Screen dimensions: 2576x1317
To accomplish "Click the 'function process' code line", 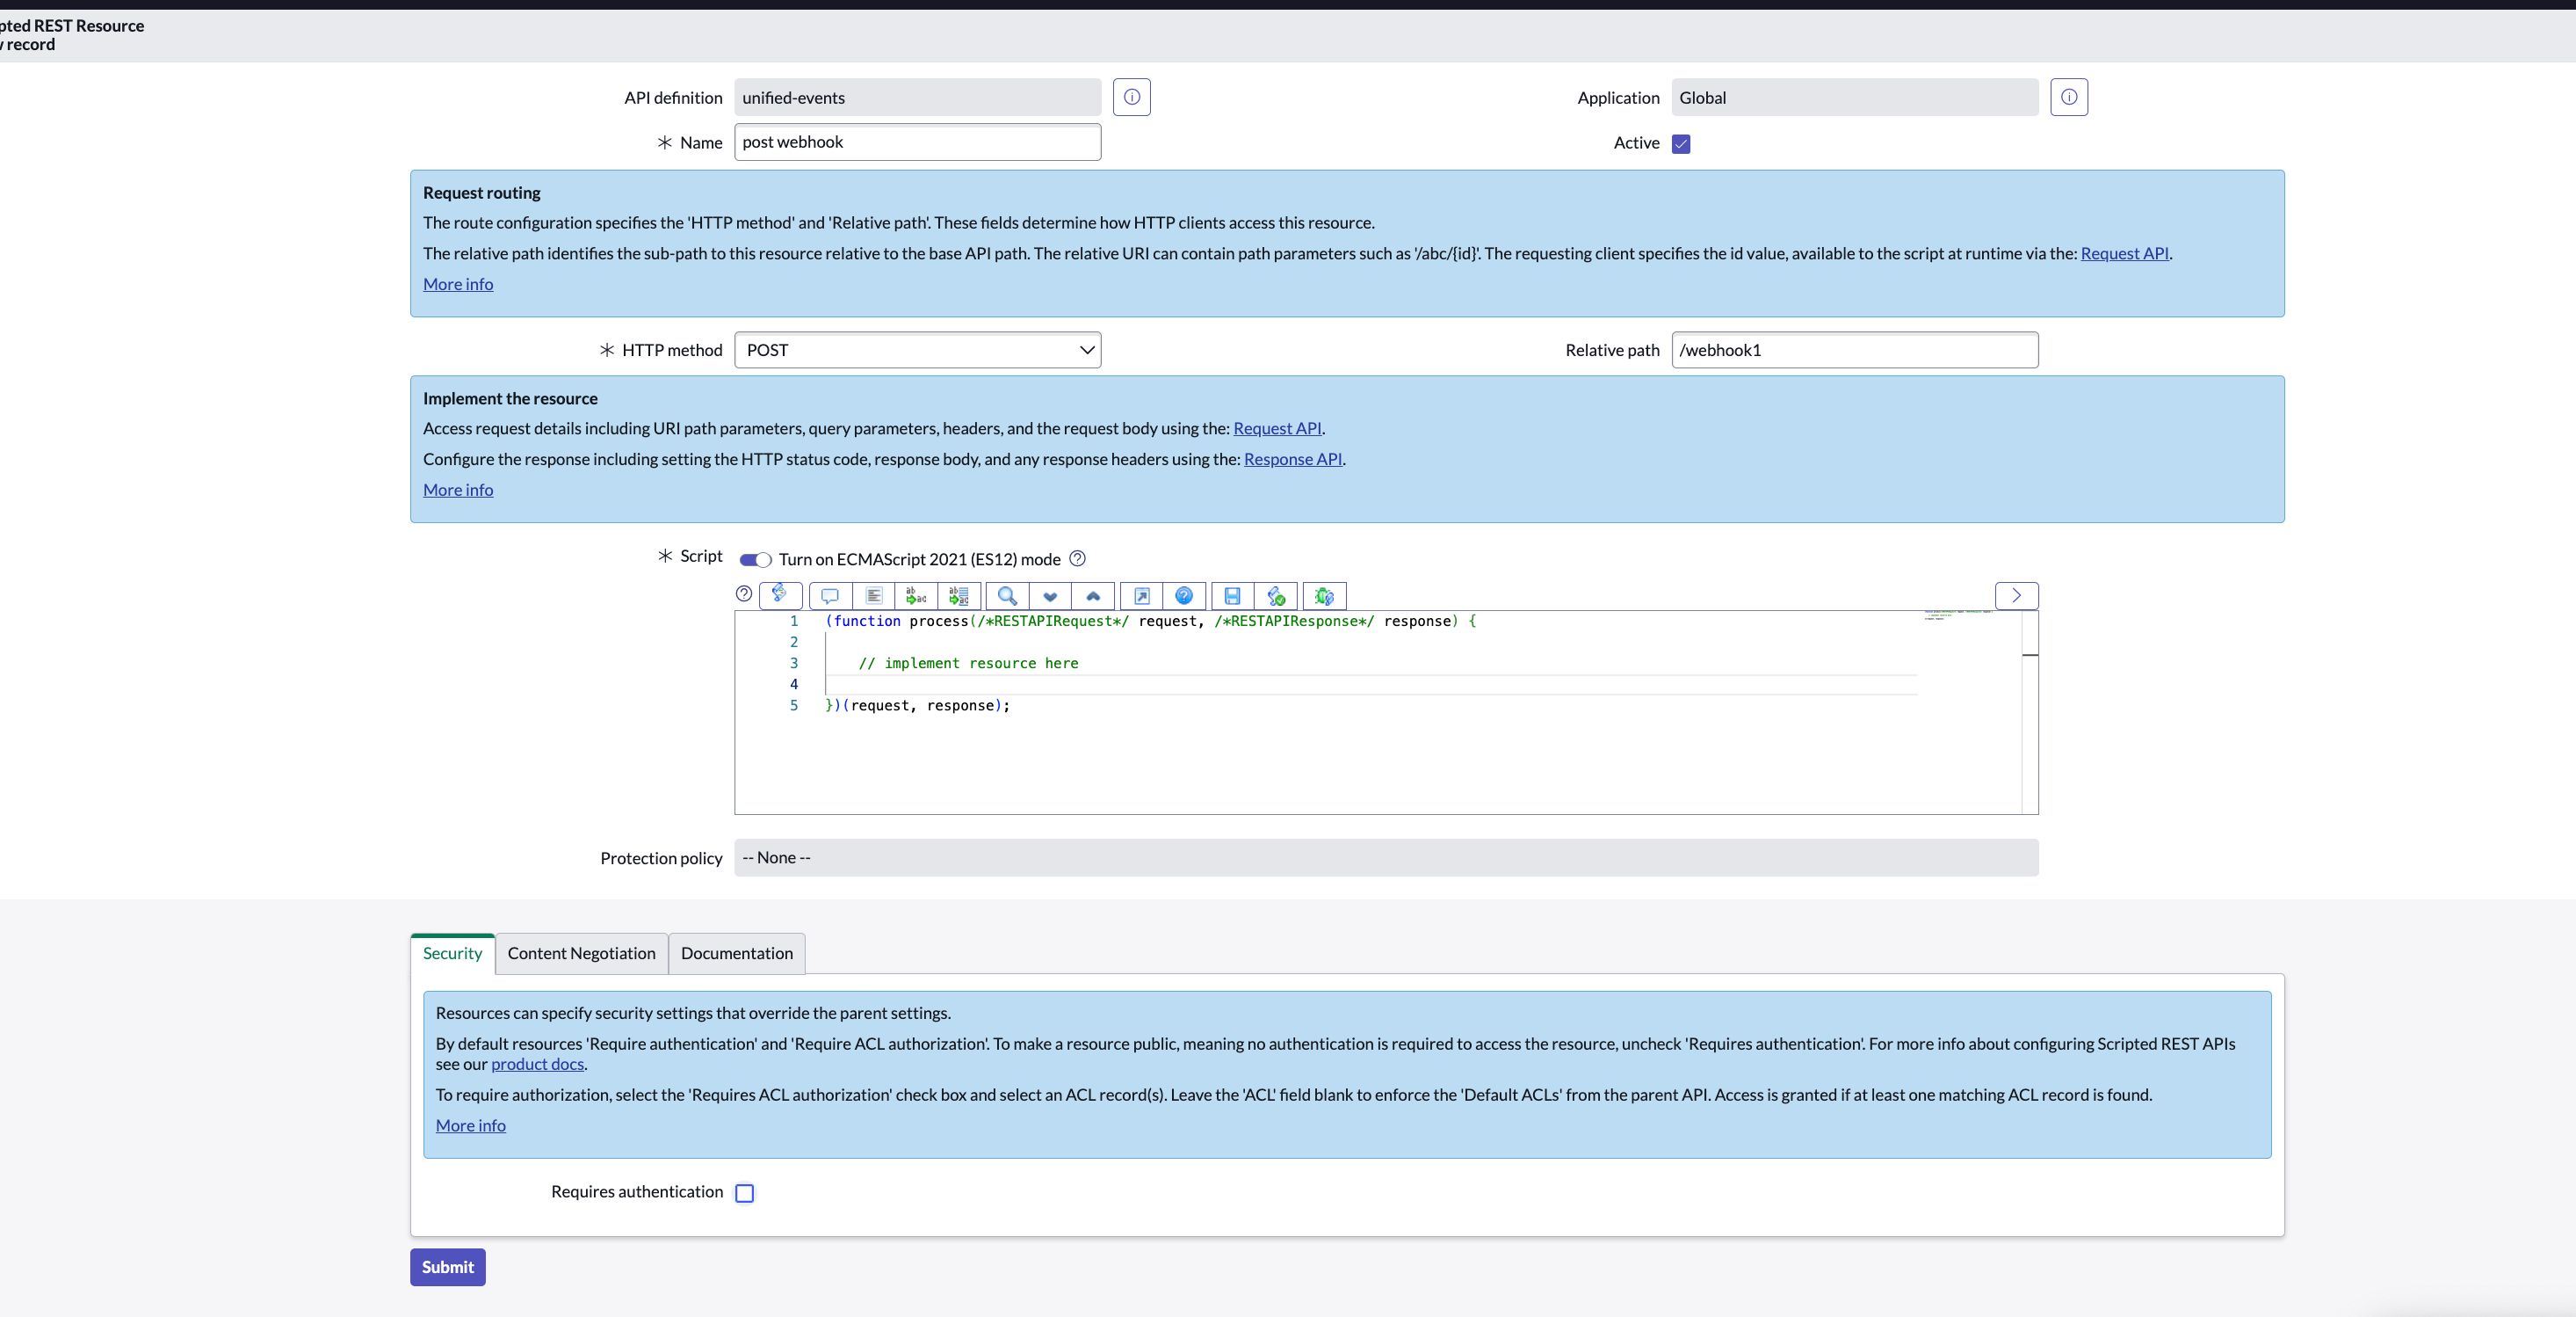I will pyautogui.click(x=1150, y=622).
